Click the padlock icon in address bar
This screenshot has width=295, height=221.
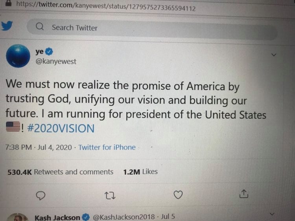[7, 4]
